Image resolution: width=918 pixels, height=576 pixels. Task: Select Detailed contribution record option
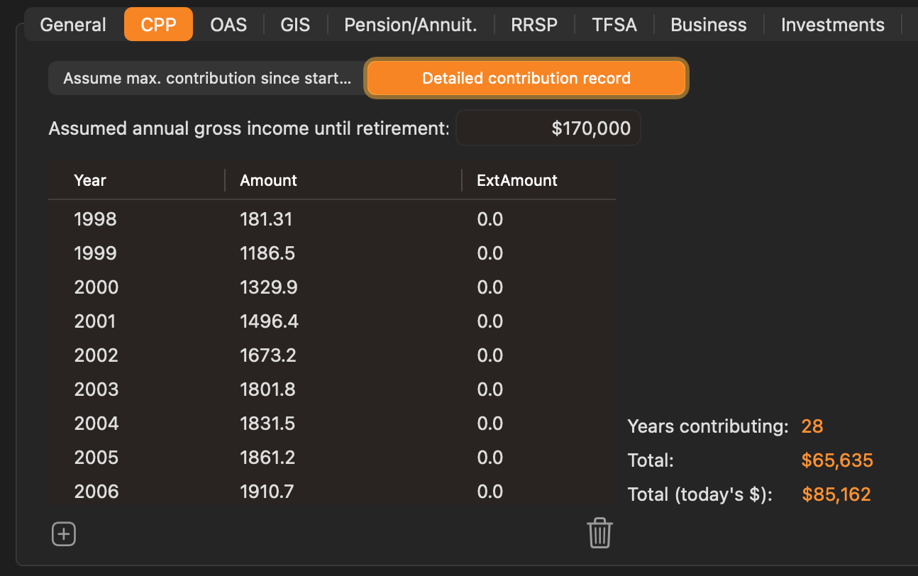[526, 78]
